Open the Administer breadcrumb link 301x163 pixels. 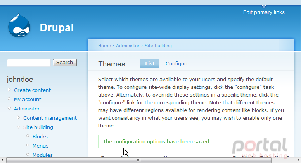pyautogui.click(x=128, y=46)
